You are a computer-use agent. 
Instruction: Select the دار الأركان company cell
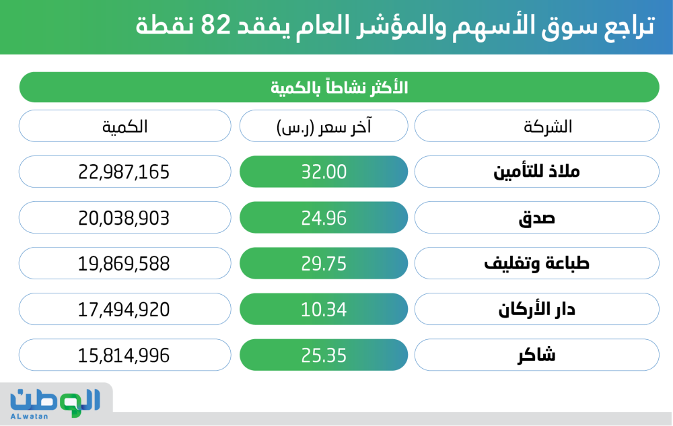click(x=536, y=309)
